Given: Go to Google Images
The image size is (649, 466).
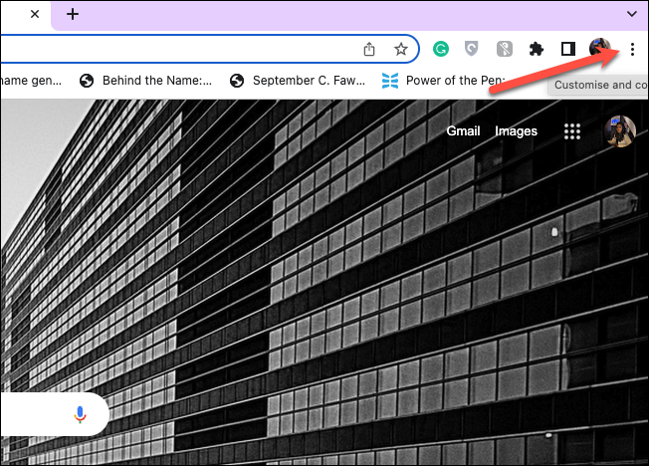Looking at the screenshot, I should pos(516,131).
